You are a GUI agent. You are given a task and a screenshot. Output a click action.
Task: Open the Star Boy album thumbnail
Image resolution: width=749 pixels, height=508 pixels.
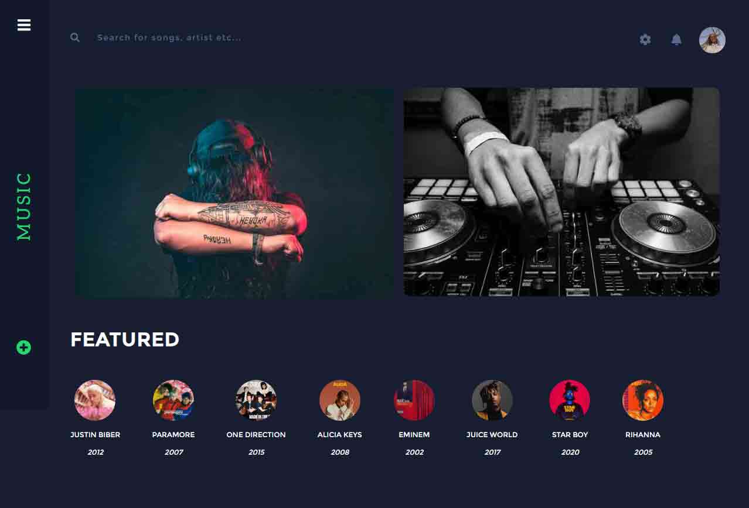pos(570,400)
